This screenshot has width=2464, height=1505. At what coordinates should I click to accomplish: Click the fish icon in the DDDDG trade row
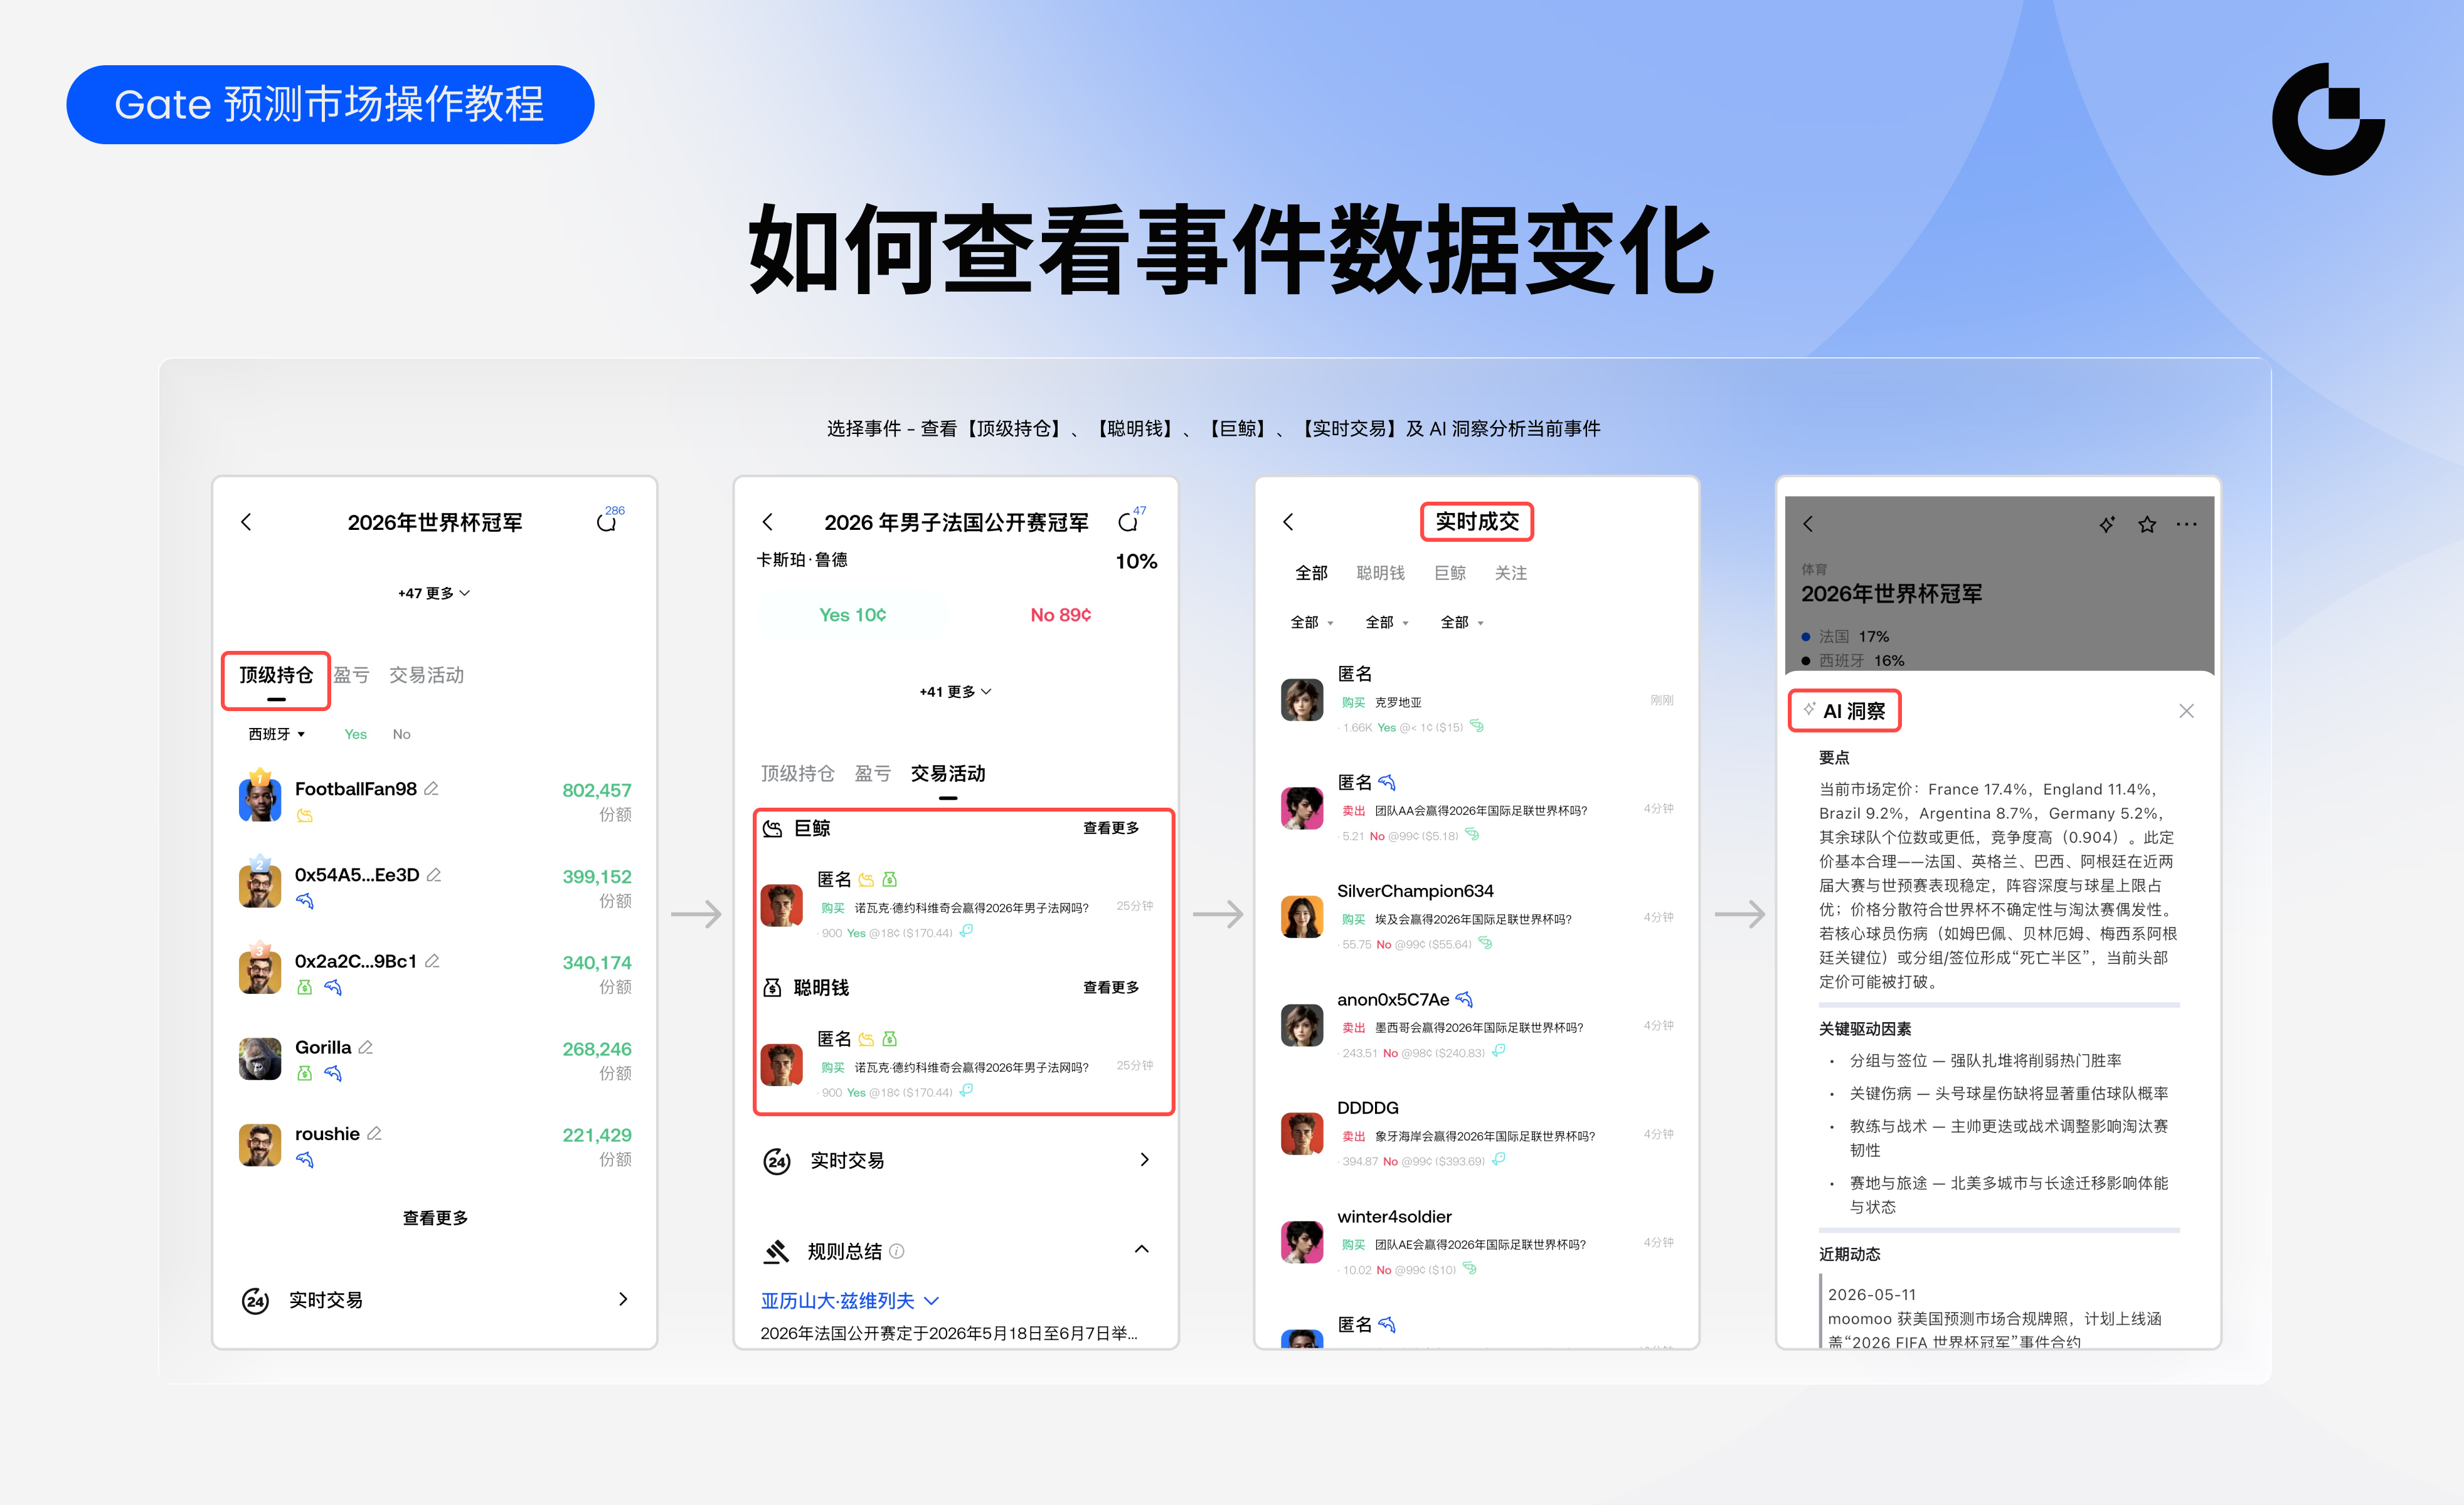point(1498,1160)
